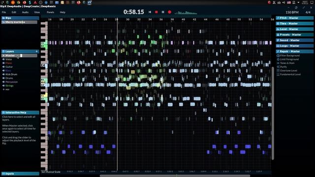The height and width of the screenshot is (177, 315).
Task: Select the Merry marimba rip
Action: 20,22
